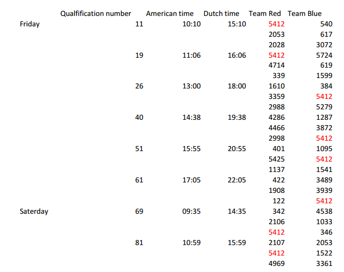Screen dimensions: 344x272
Task: Select Team Red value 4969
Action: pos(276,263)
